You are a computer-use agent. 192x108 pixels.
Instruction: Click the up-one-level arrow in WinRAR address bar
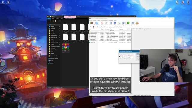pyautogui.click(x=90, y=27)
